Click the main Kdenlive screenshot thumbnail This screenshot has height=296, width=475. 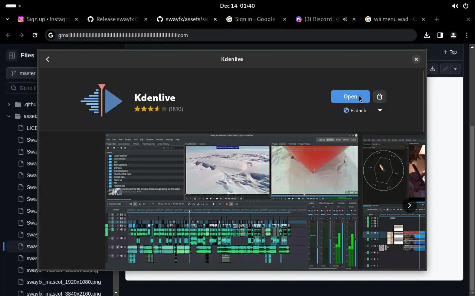pos(232,201)
